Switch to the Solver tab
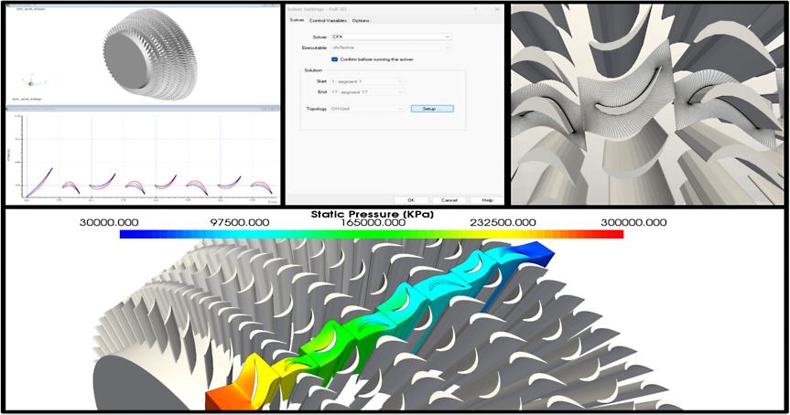This screenshot has width=790, height=415. 297,20
